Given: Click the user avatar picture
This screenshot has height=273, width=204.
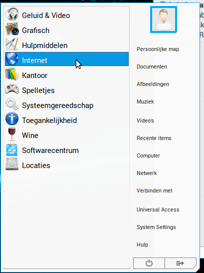Looking at the screenshot, I should 164,19.
